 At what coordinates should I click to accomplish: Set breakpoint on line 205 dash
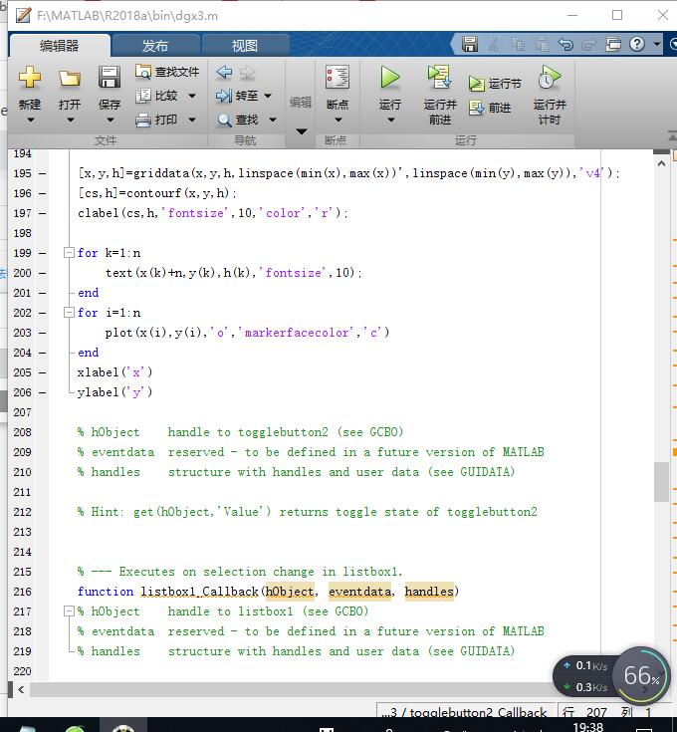43,372
